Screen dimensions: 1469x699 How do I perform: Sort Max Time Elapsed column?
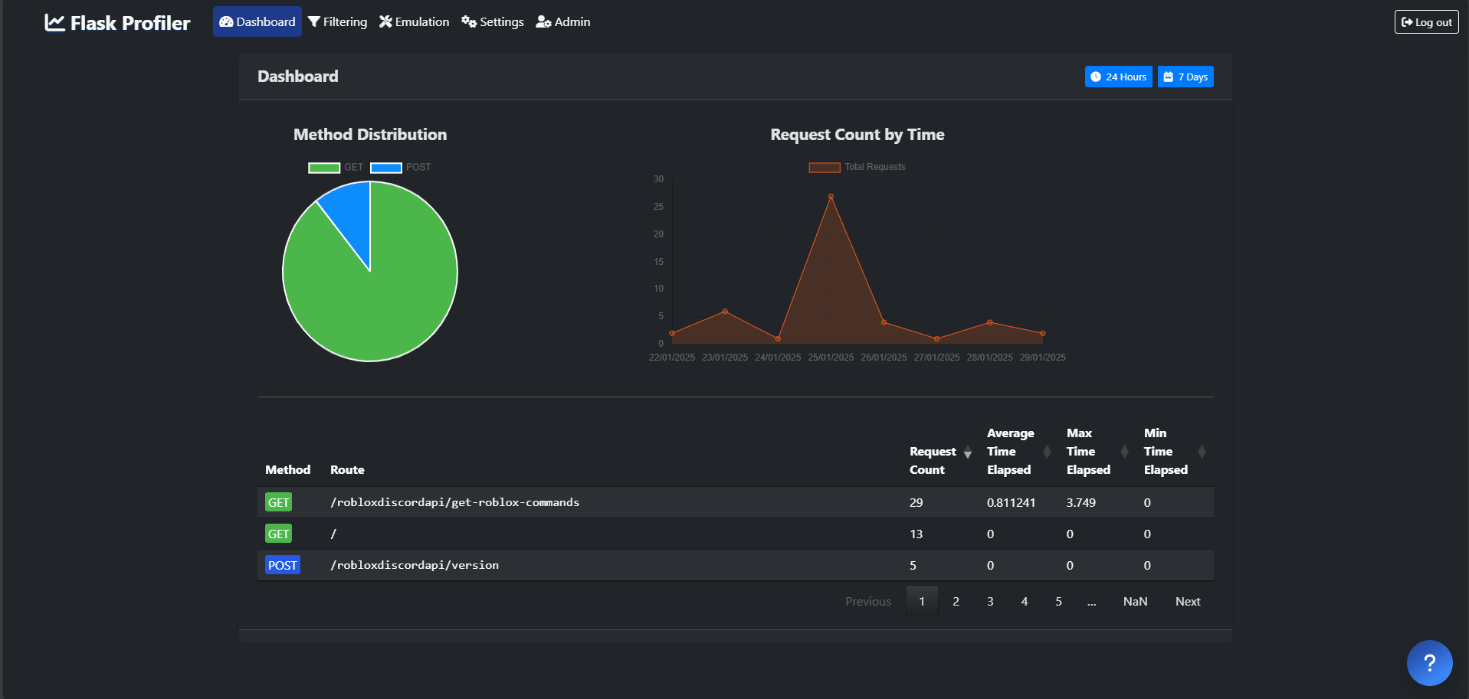[1124, 452]
